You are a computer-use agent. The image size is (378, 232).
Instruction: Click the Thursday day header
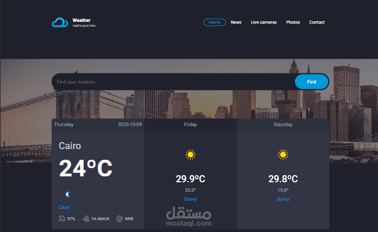click(x=63, y=124)
